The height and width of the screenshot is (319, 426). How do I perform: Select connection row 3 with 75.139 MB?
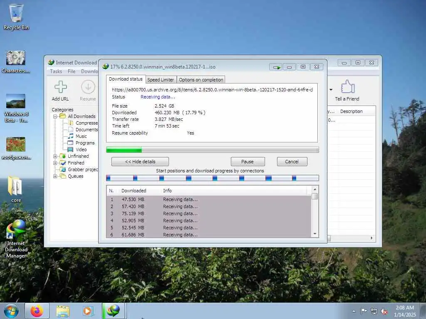click(209, 213)
